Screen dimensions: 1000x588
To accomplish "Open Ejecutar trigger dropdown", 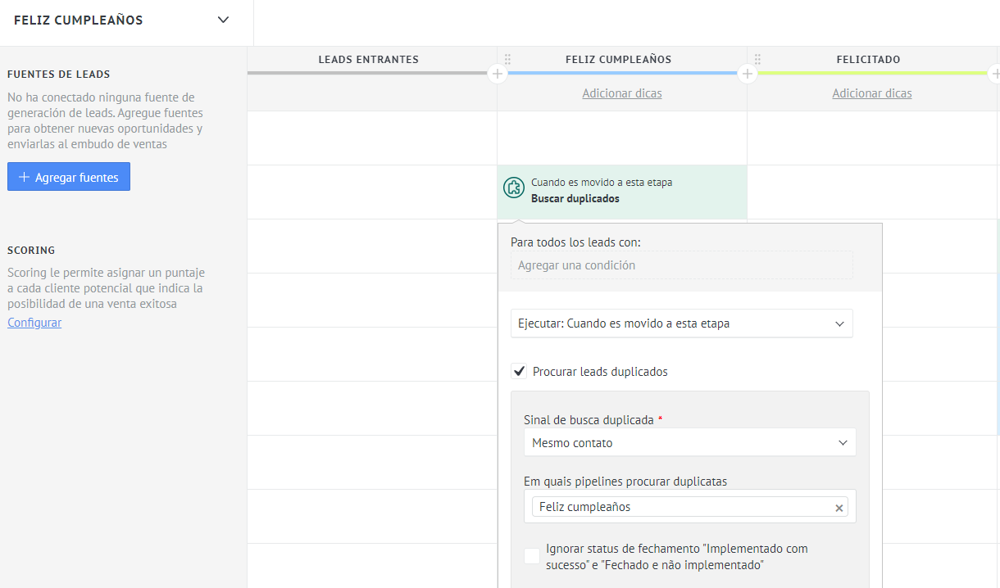I will [681, 323].
